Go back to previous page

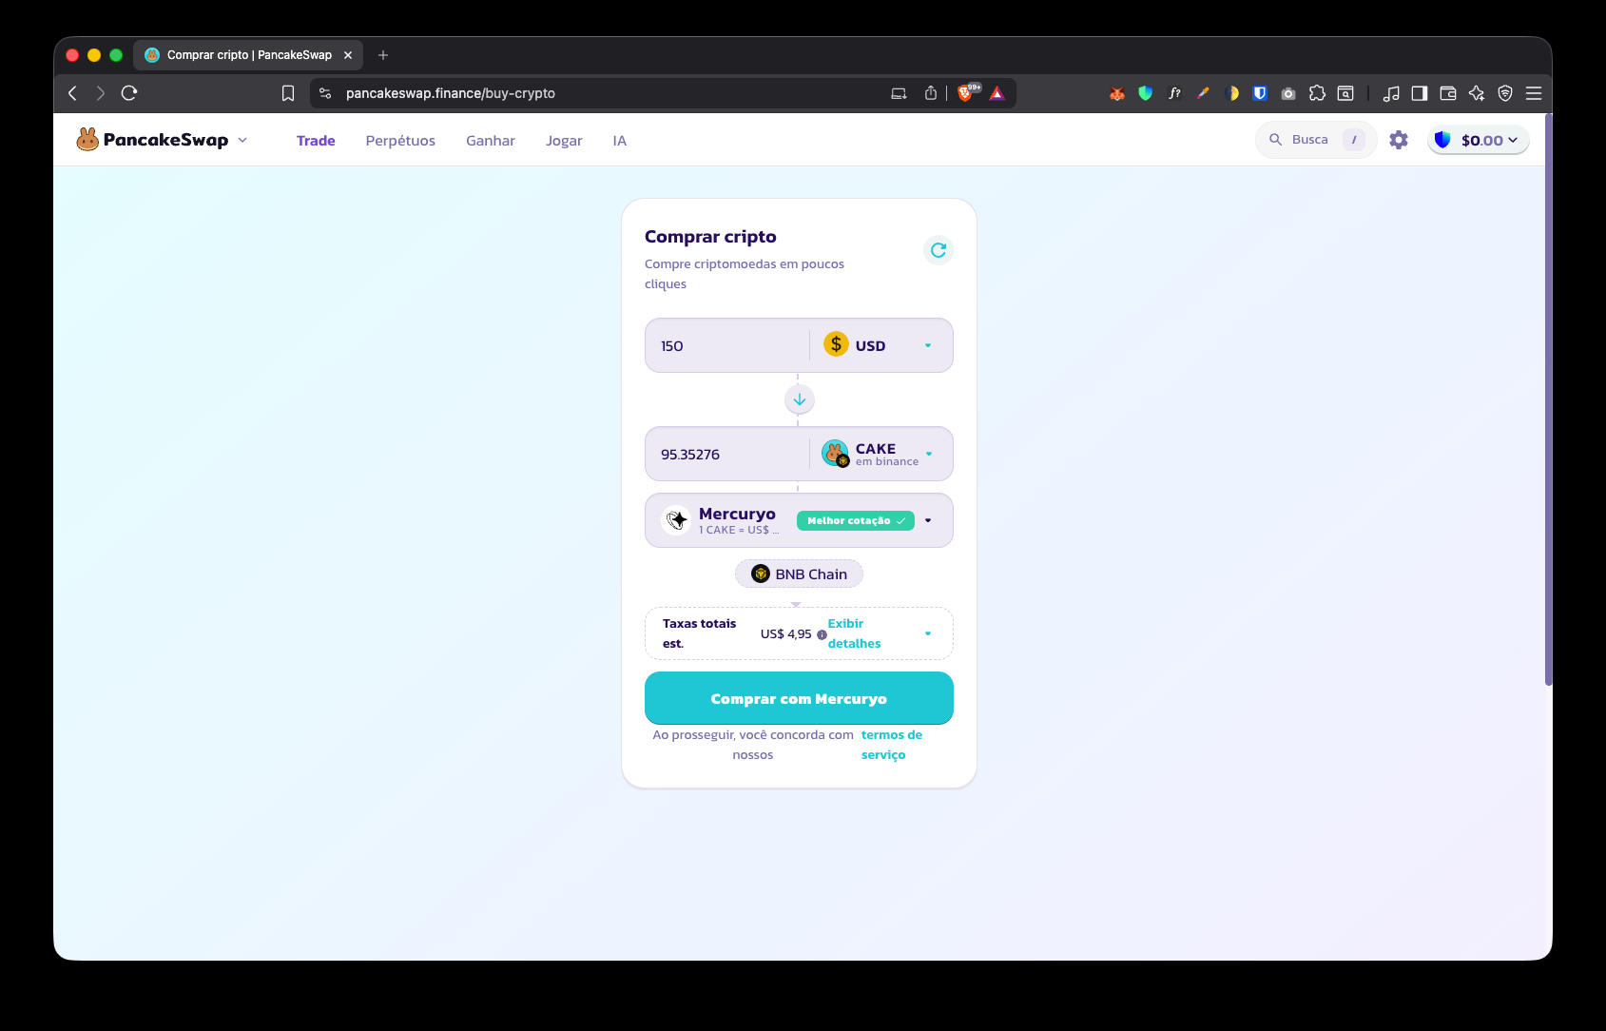[x=72, y=93]
